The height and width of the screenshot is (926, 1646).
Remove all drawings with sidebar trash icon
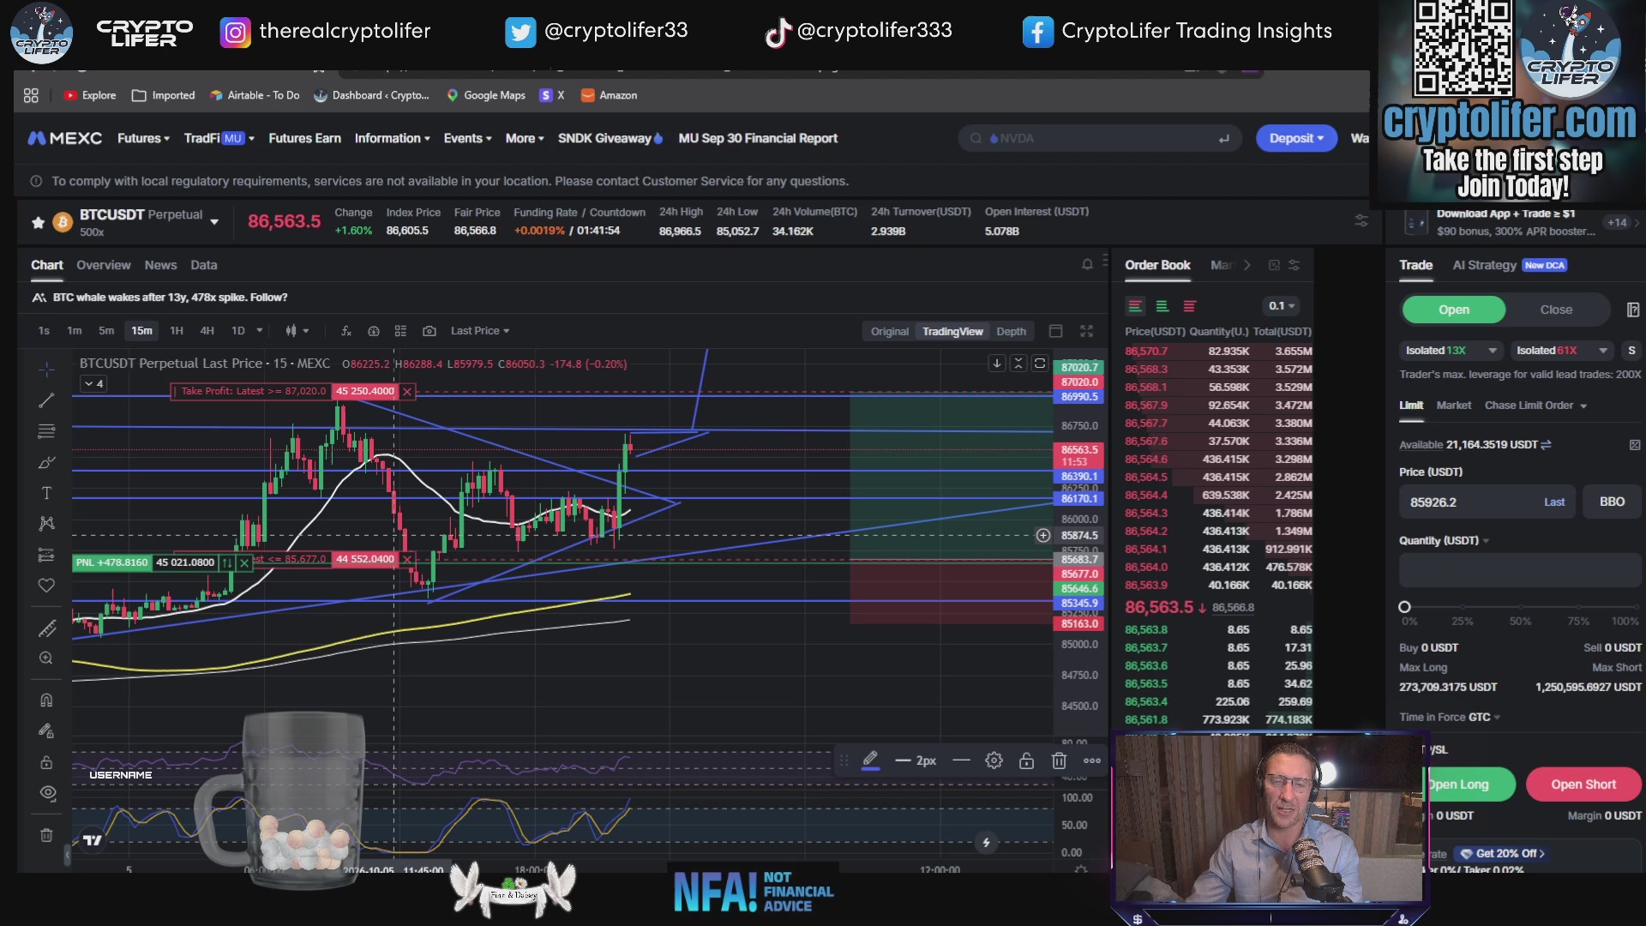46,835
